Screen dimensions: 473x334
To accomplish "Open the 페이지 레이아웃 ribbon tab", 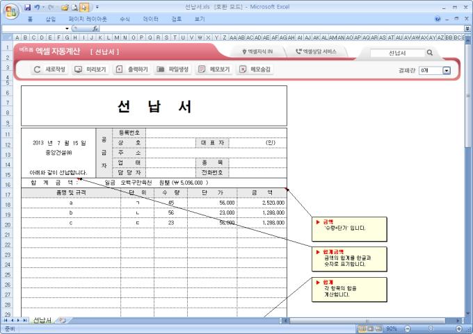I will (88, 19).
